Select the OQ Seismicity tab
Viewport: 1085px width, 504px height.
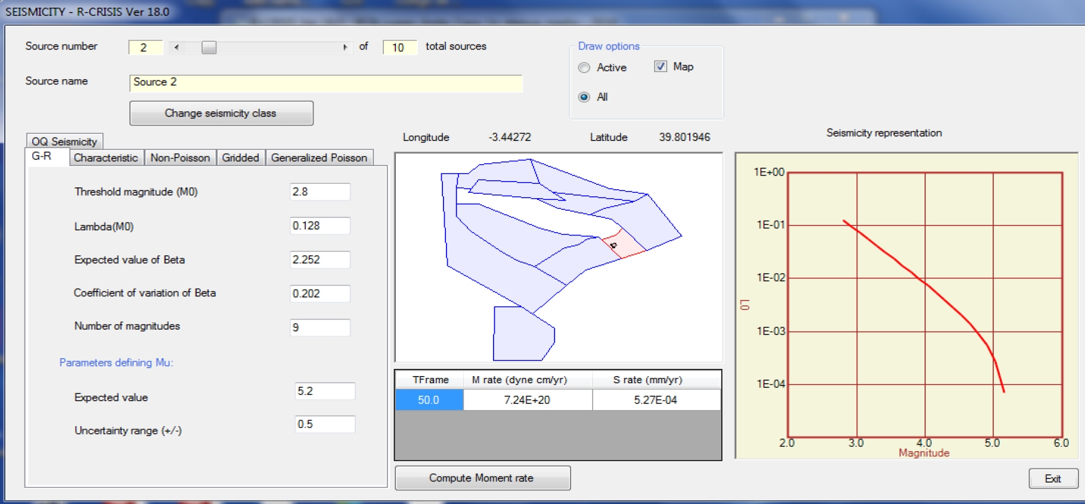point(64,141)
